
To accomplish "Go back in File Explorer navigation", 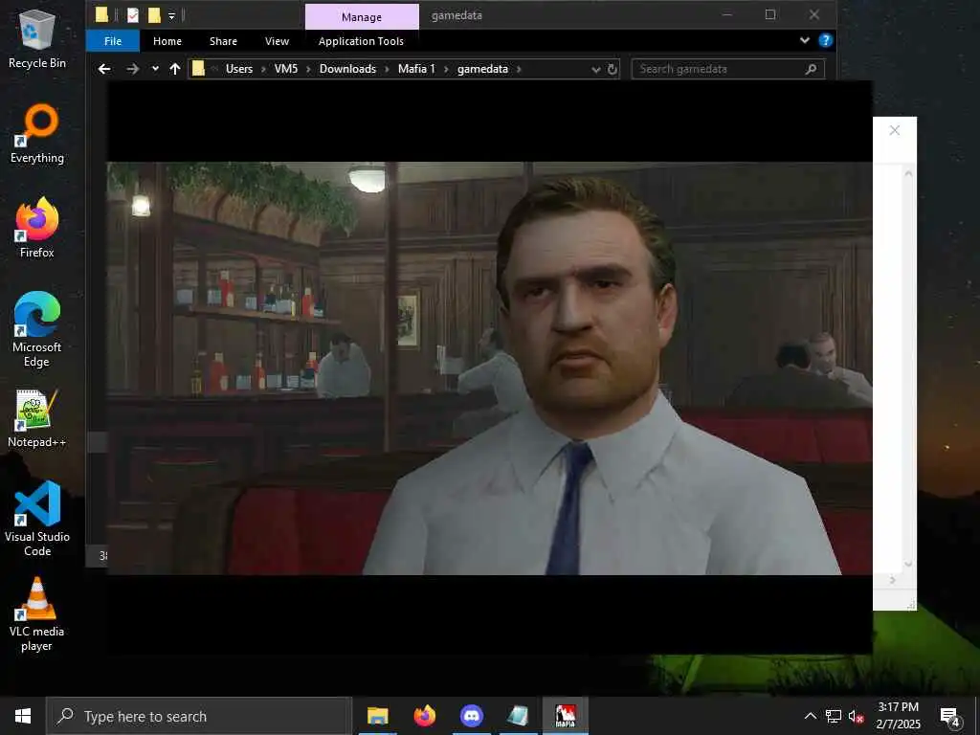I will point(104,69).
